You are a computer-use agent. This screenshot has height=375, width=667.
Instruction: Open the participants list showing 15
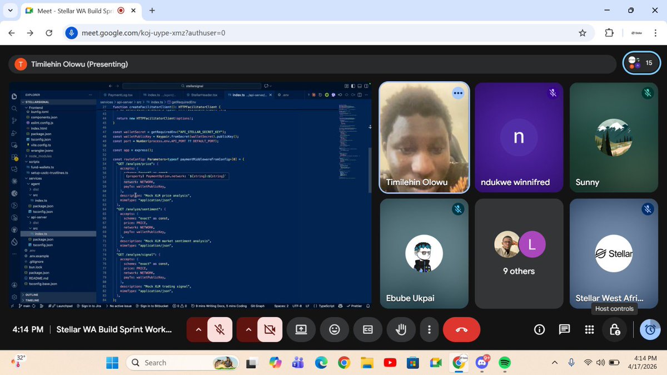point(641,63)
